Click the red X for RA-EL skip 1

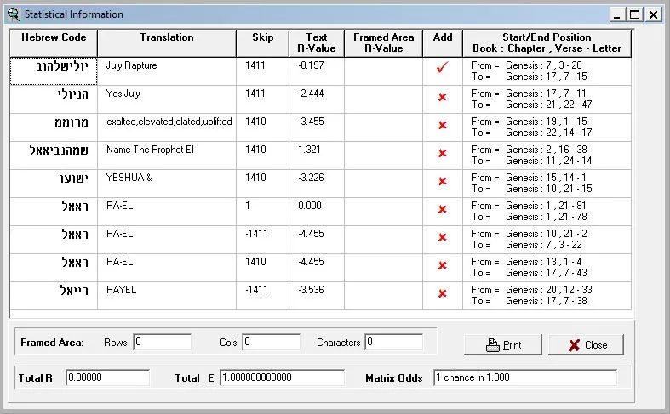(x=442, y=210)
